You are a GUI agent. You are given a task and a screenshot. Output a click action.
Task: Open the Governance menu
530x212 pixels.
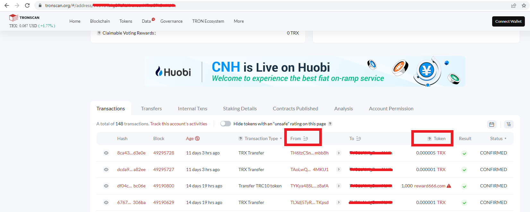(171, 21)
